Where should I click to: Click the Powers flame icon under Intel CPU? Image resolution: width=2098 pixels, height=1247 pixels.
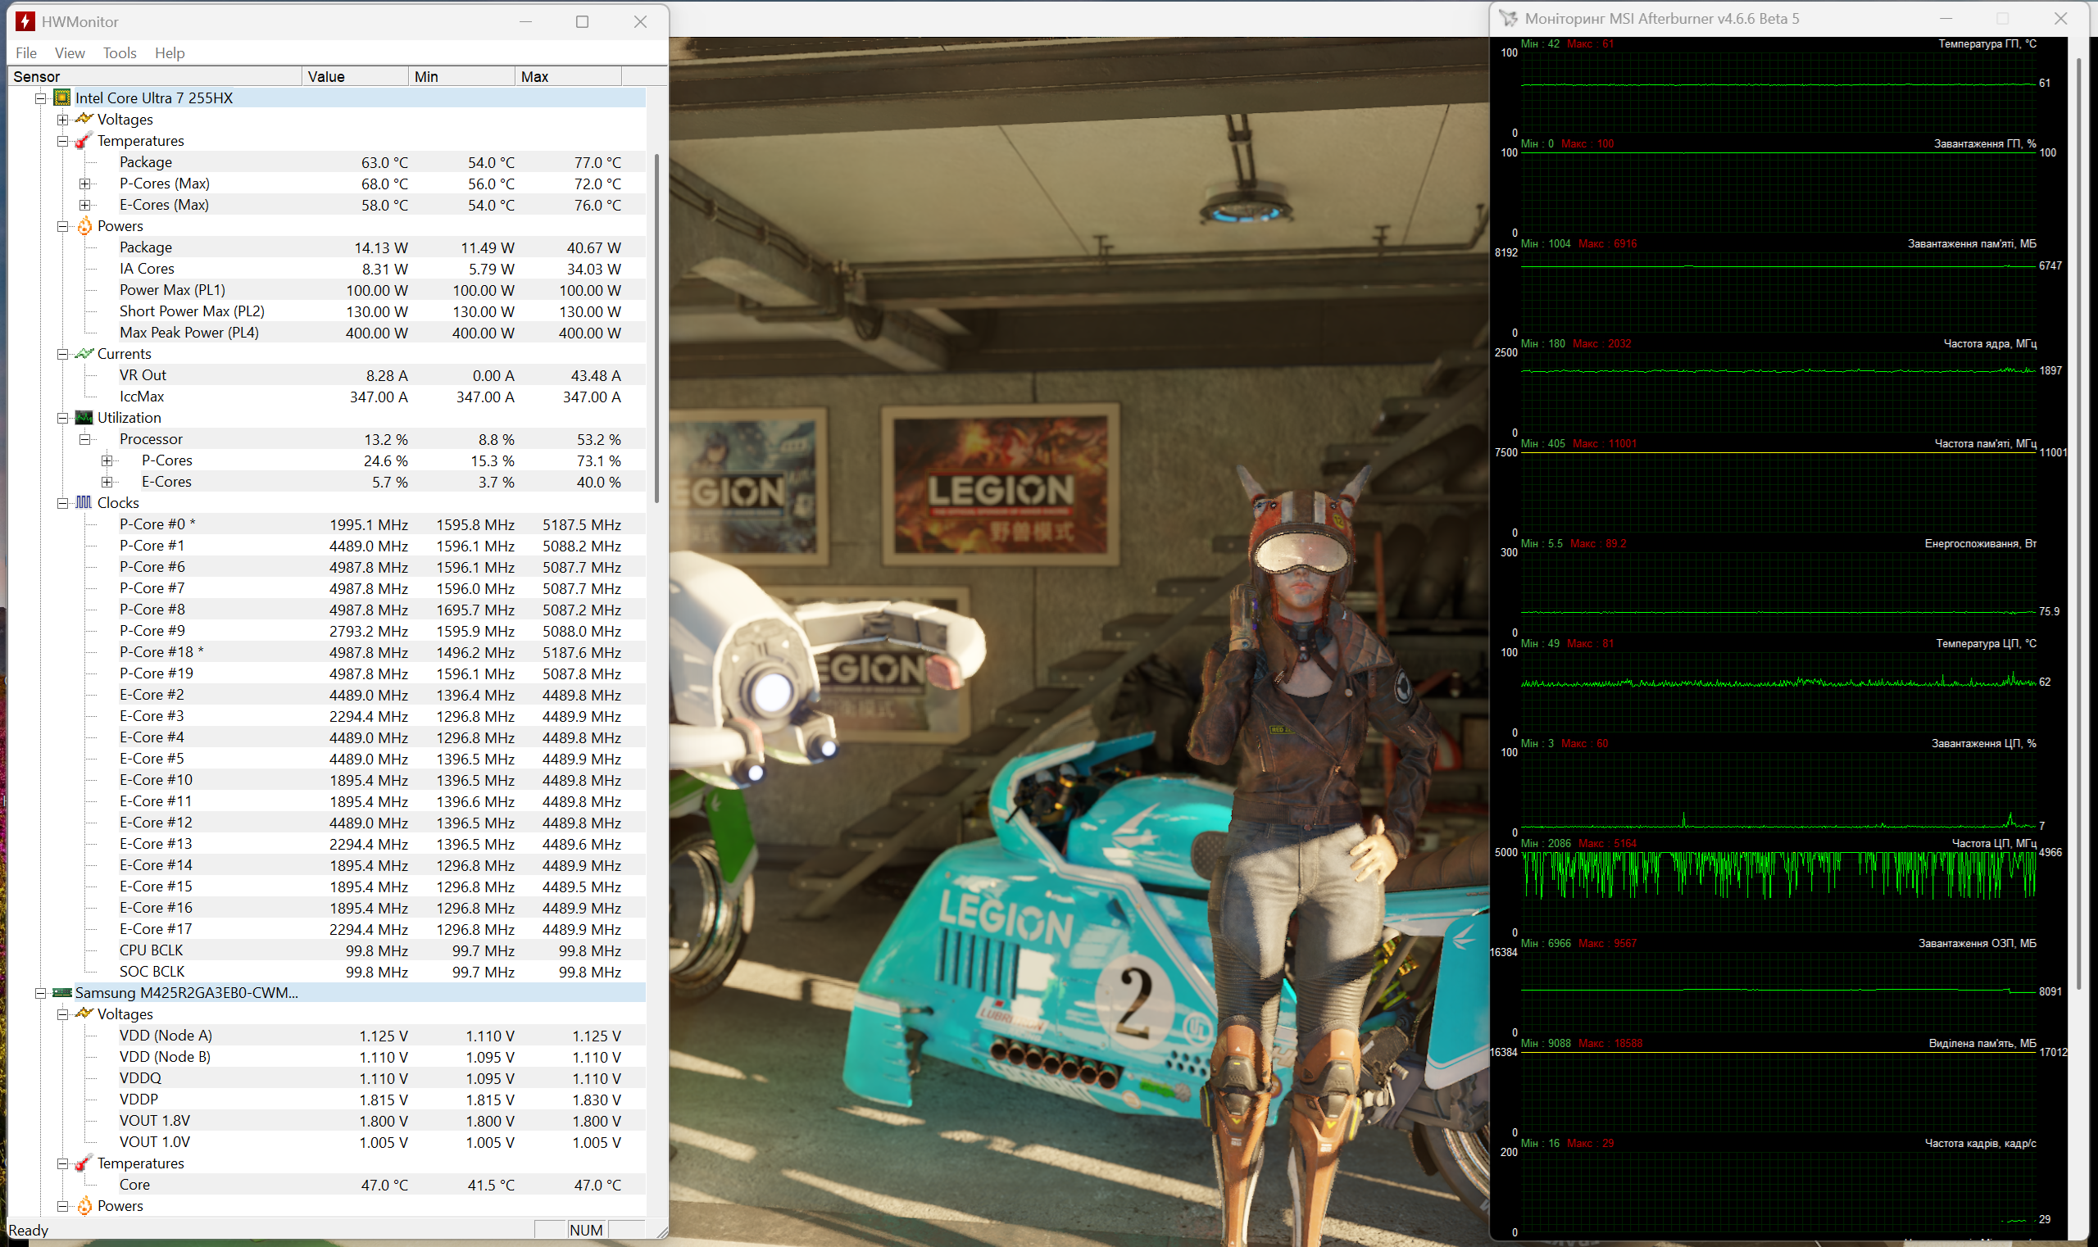pos(84,226)
